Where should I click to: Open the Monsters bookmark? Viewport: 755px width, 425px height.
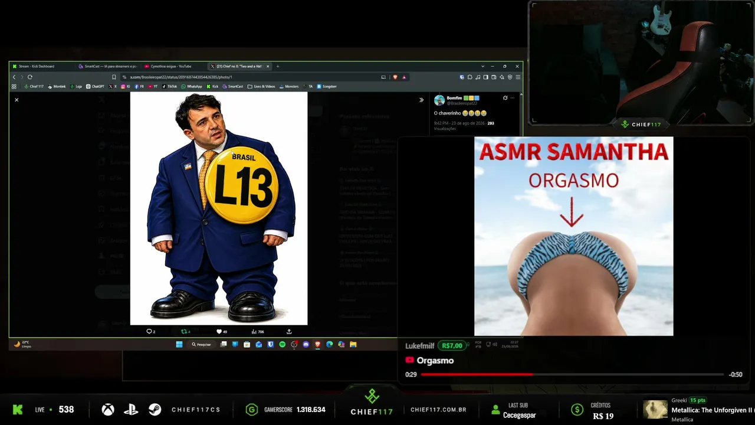click(289, 86)
